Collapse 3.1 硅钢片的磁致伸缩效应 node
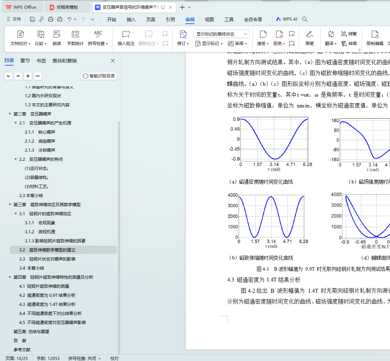Image resolution: width=390 pixels, height=361 pixels. point(15,214)
